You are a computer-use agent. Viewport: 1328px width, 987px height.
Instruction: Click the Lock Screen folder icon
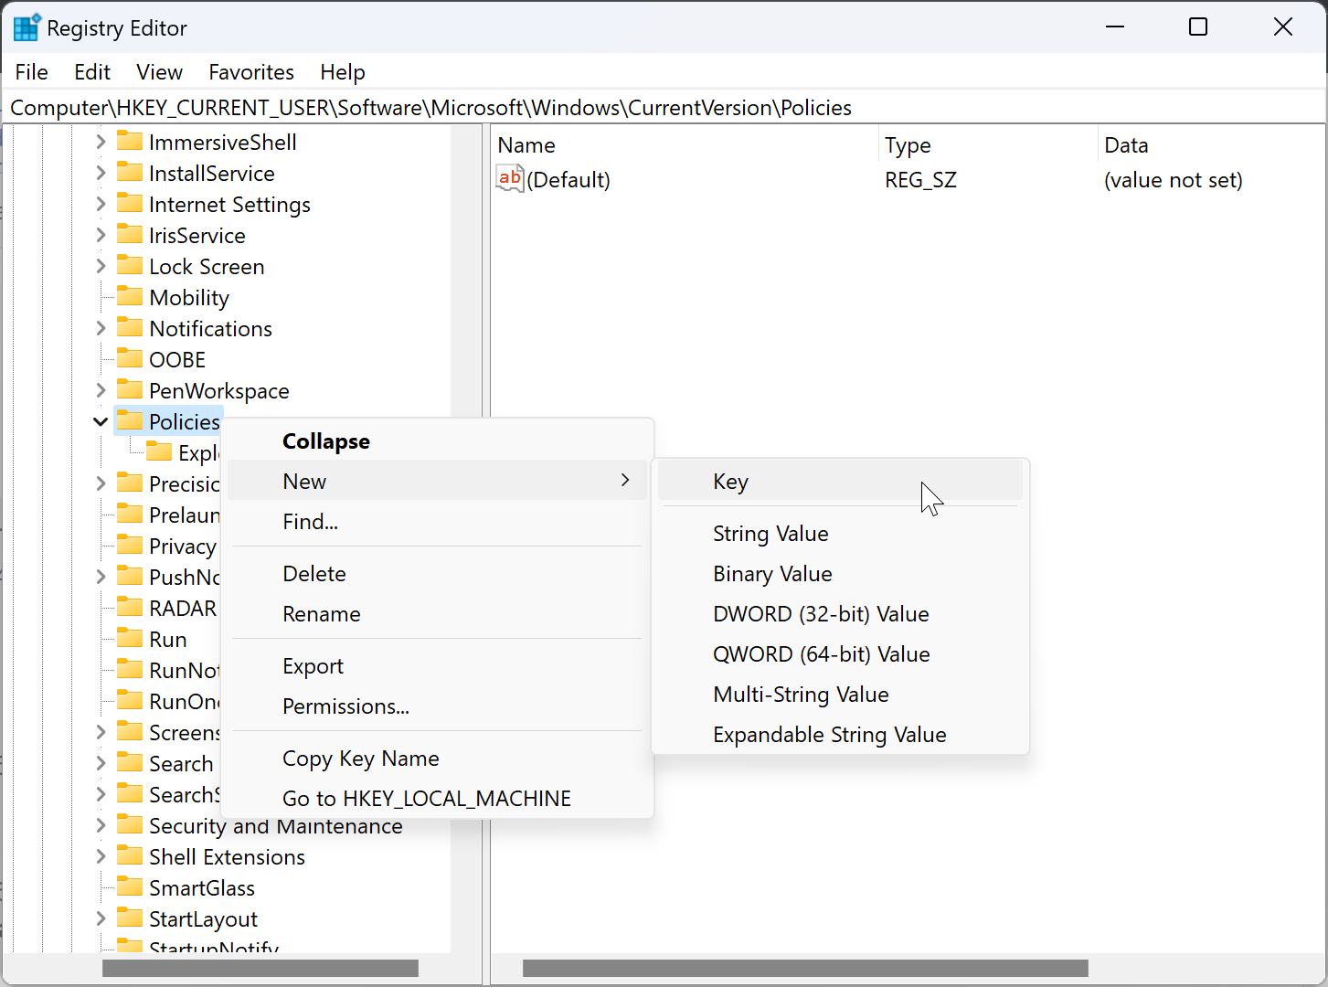click(x=130, y=266)
